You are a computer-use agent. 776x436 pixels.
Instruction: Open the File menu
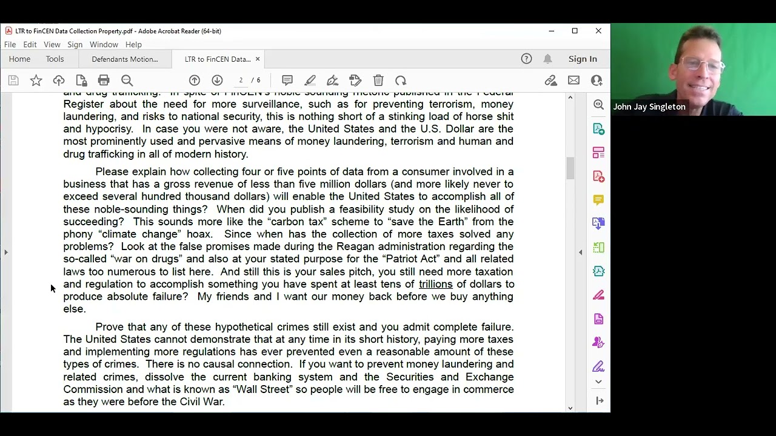pos(10,44)
